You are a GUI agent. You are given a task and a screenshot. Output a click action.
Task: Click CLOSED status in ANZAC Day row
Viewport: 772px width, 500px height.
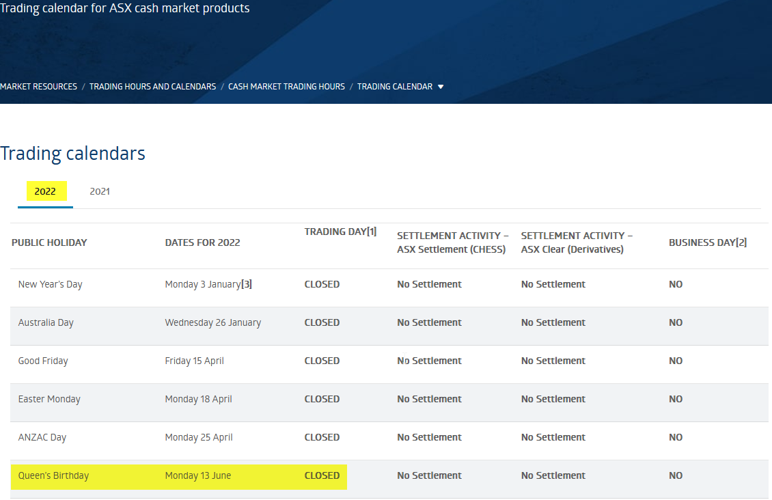pos(322,437)
